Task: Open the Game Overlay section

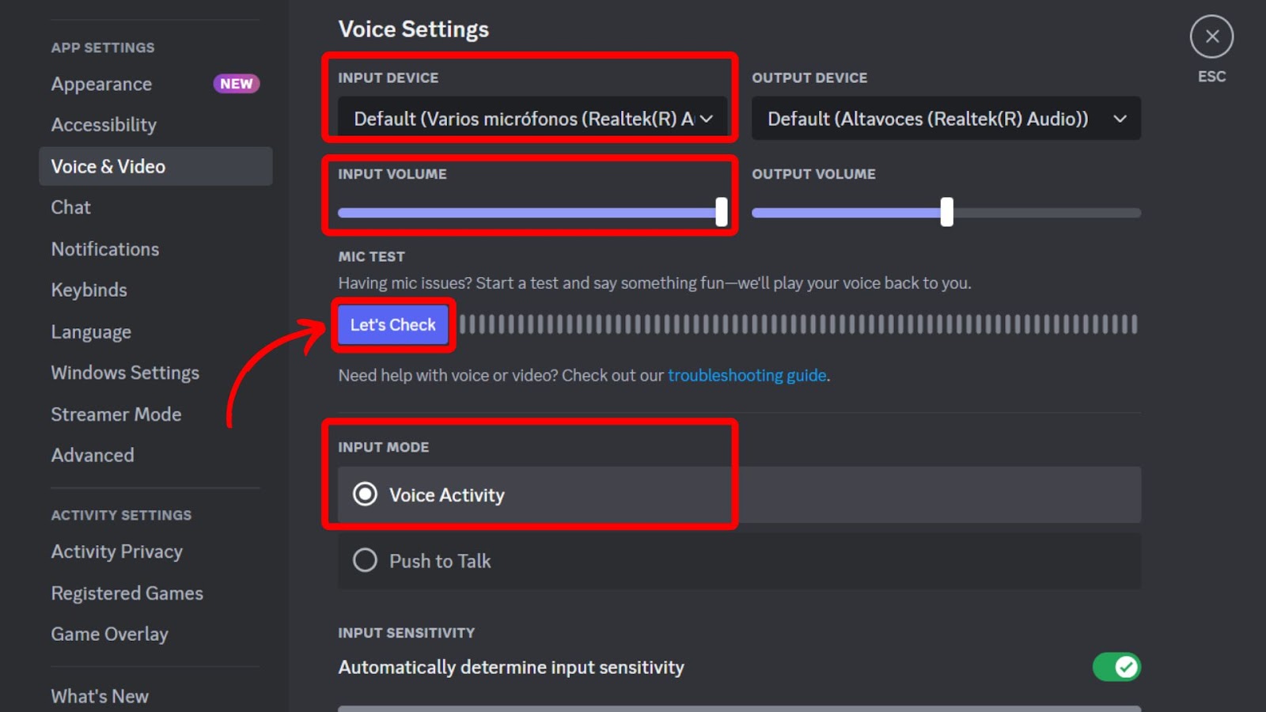Action: point(110,634)
